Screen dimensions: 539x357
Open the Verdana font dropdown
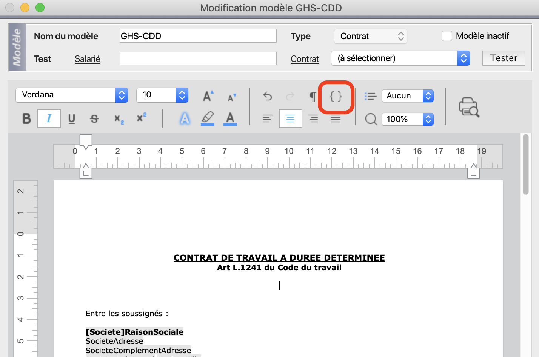(x=72, y=95)
